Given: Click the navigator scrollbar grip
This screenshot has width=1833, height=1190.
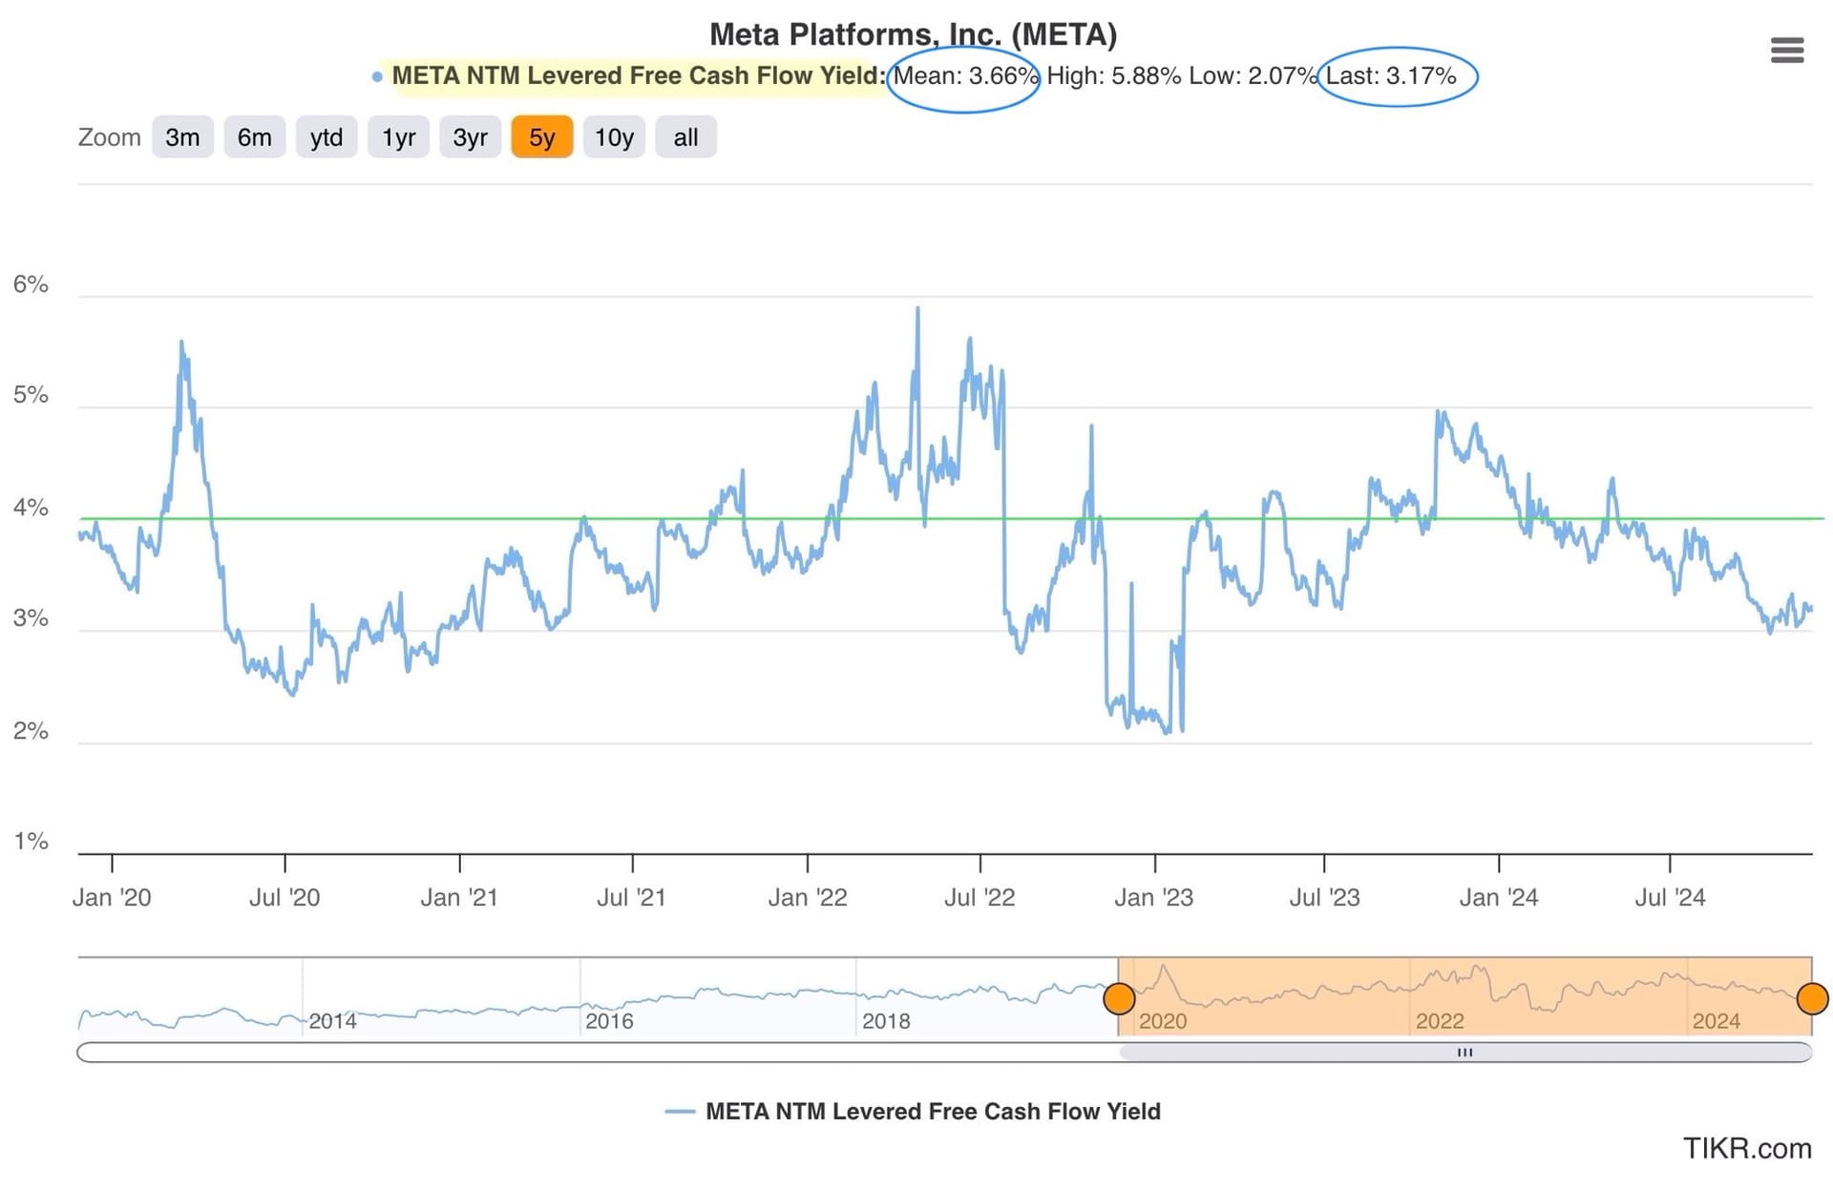Looking at the screenshot, I should click(1464, 1053).
